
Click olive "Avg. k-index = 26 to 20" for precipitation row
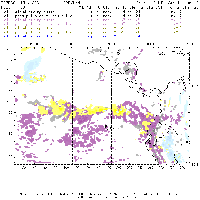pyautogui.click(x=113, y=32)
